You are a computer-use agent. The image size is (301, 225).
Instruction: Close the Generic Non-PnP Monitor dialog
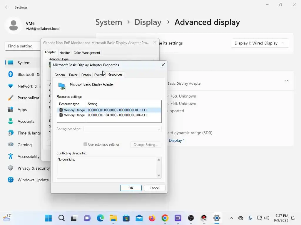click(155, 43)
